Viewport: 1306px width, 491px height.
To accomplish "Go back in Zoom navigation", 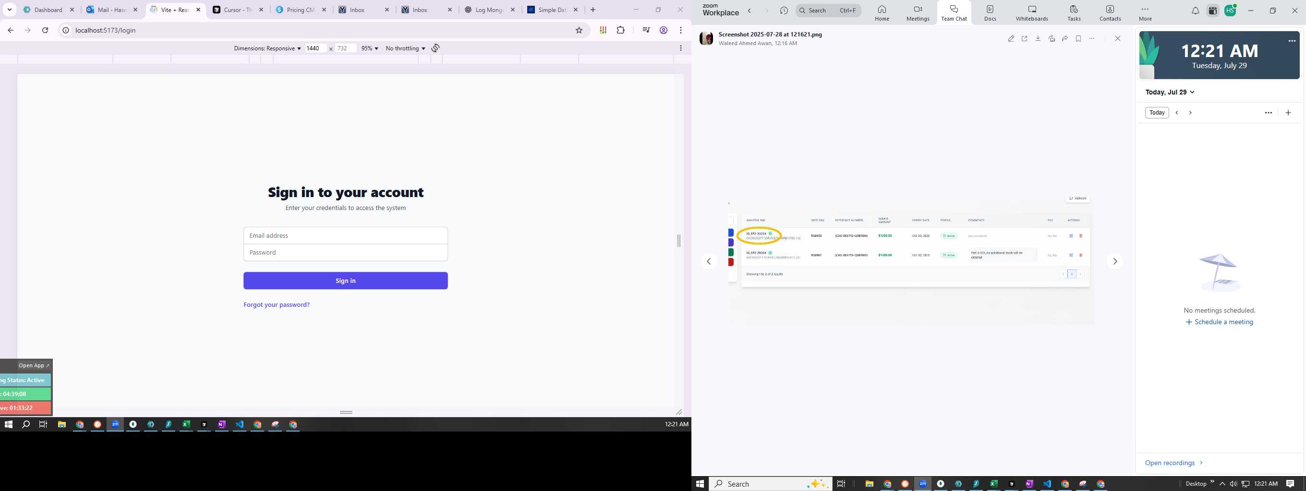I will [x=750, y=11].
